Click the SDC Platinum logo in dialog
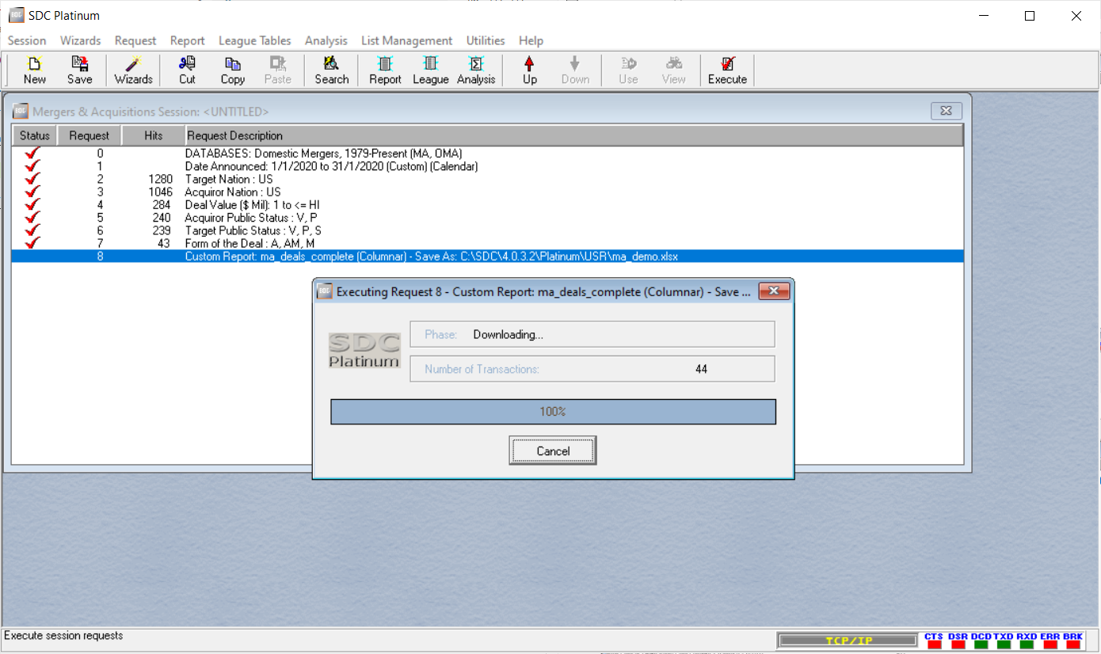This screenshot has height=654, width=1101. (364, 351)
